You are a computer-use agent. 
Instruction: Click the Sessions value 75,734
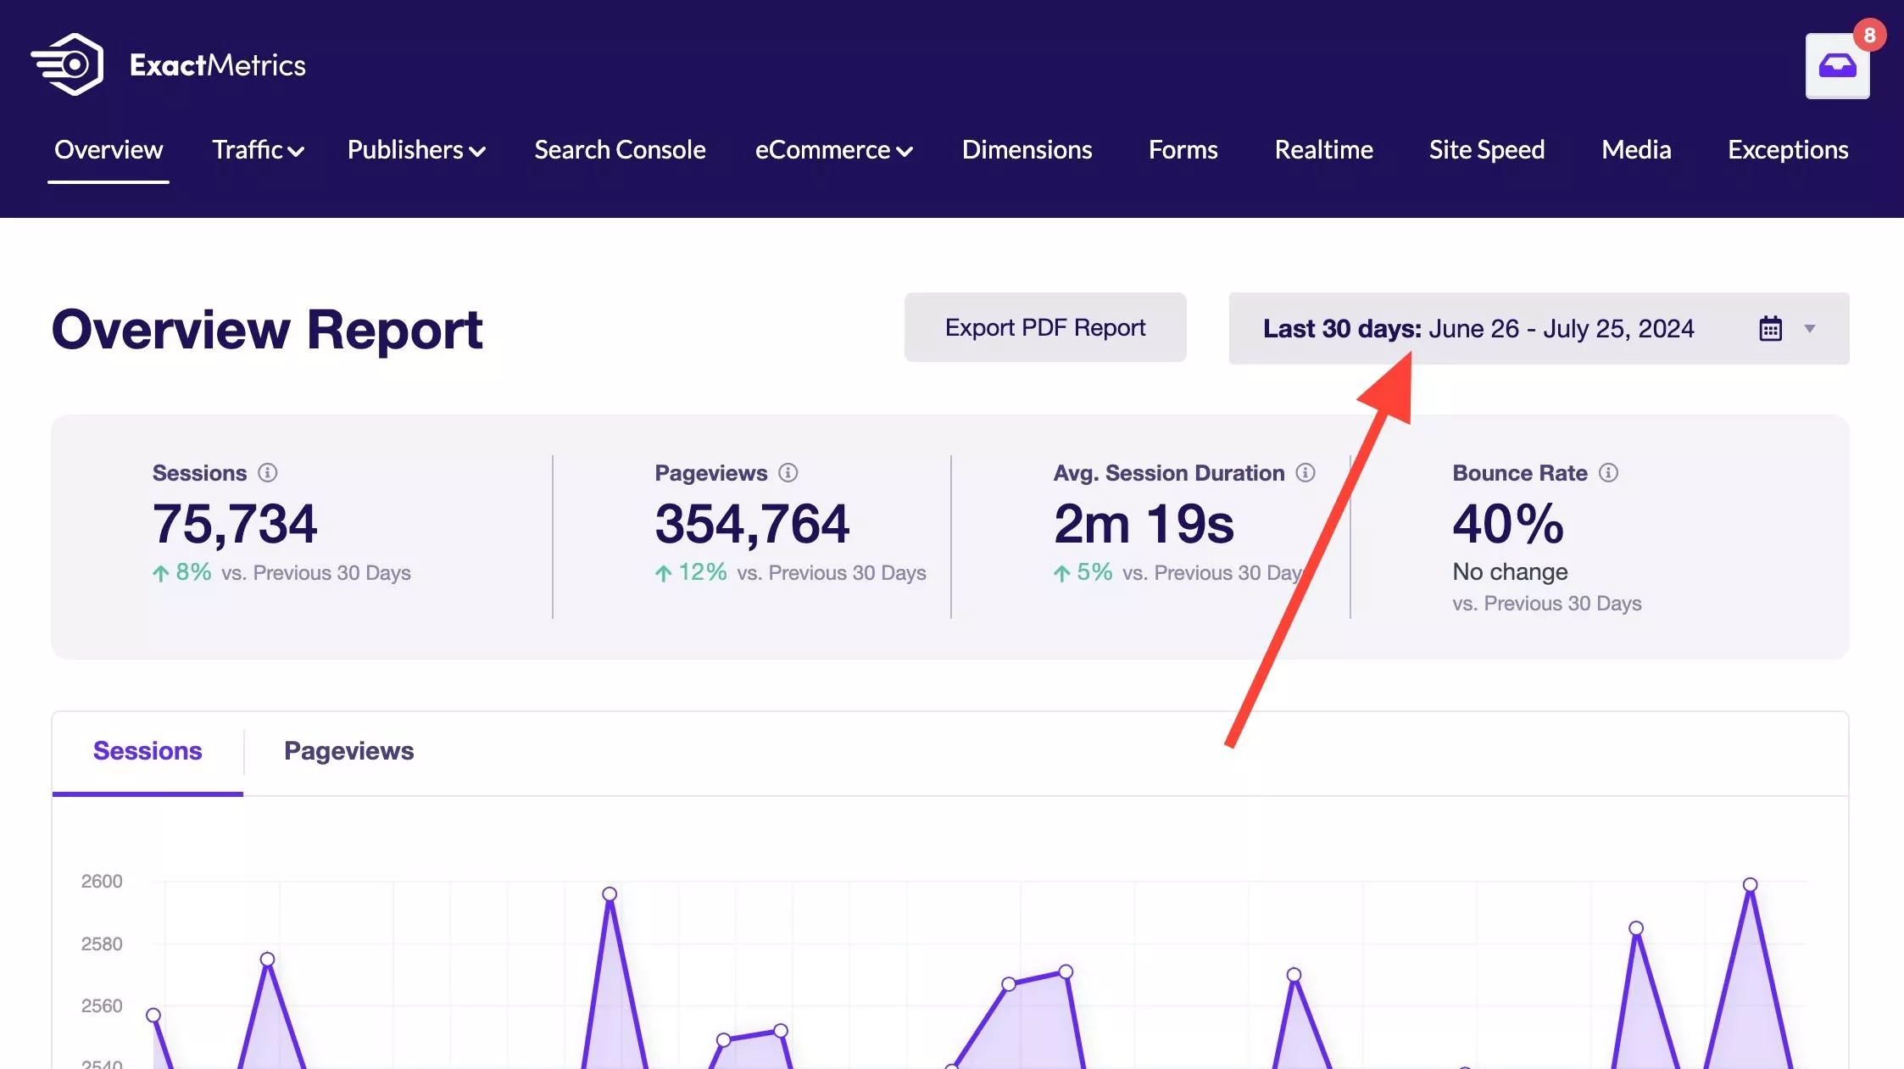pyautogui.click(x=235, y=524)
